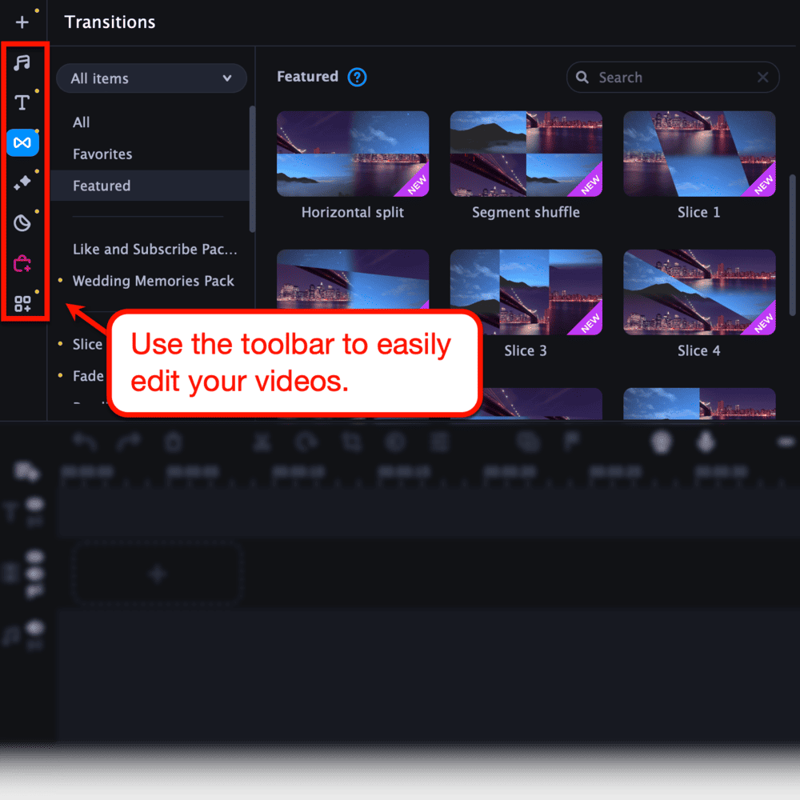The image size is (800, 800).
Task: Open the Stickers panel in the sidebar
Action: 23,223
